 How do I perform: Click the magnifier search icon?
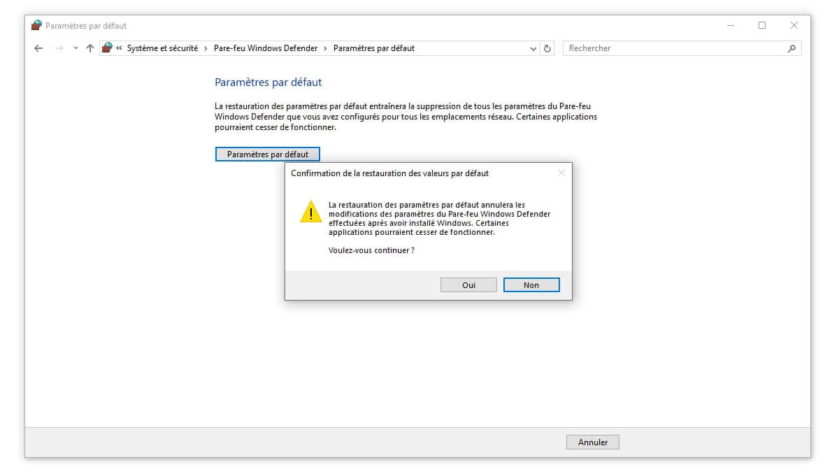[x=791, y=48]
